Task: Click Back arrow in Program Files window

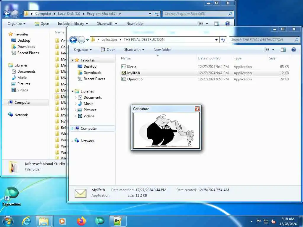Action: click(7, 14)
